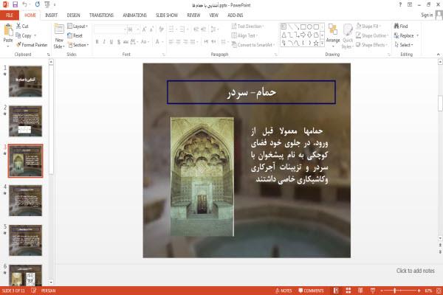Click the New Slide icon

point(59,29)
